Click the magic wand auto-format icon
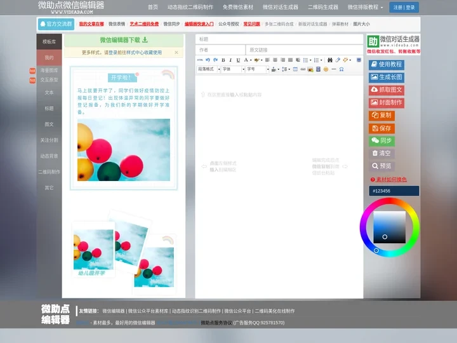The width and height of the screenshot is (457, 343). [x=345, y=60]
